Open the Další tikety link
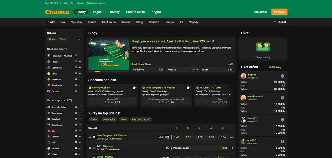332x158 pixels. pyautogui.click(x=277, y=67)
